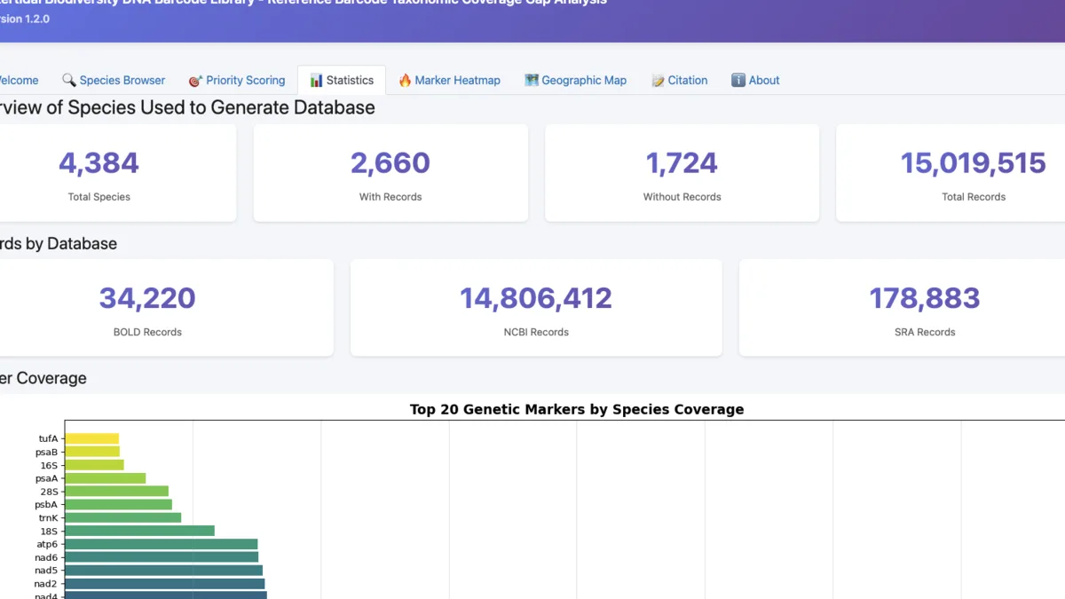Select the Statistics tab
1065x599 pixels.
coord(342,80)
